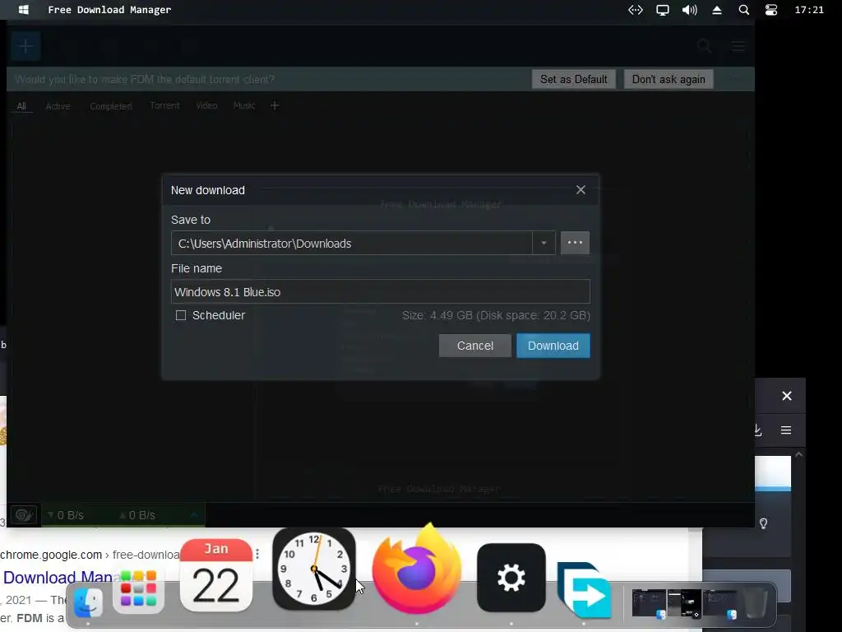The height and width of the screenshot is (632, 842).
Task: Open Free Download Manager menu bar title
Action: click(109, 10)
